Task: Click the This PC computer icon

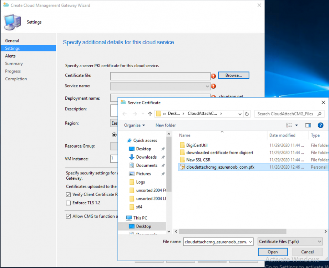Action: coord(129,218)
